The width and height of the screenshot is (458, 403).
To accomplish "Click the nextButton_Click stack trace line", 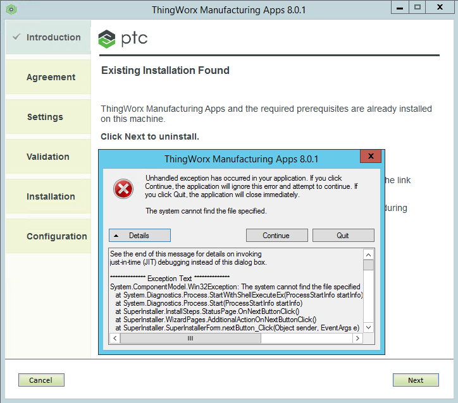I will (x=237, y=328).
